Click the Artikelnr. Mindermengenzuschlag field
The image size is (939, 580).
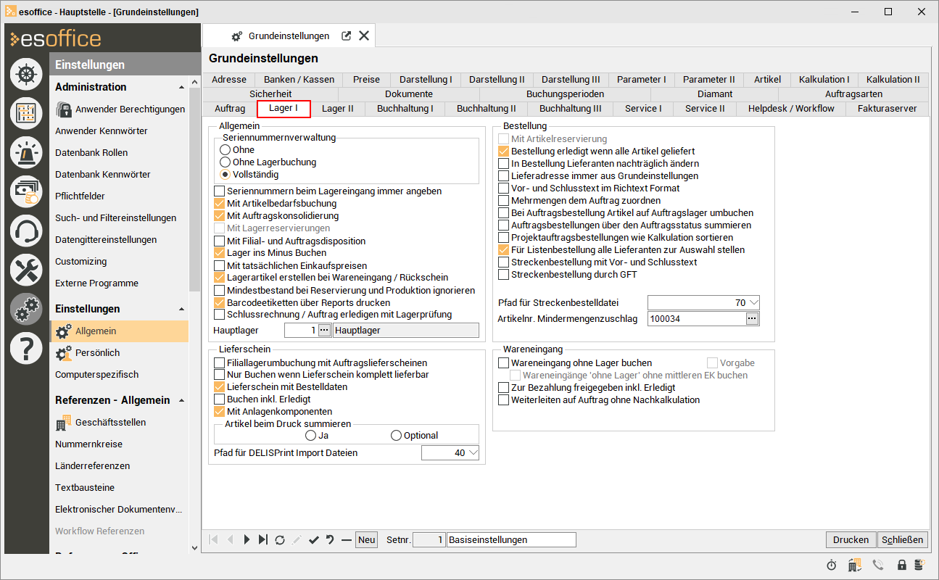[x=696, y=319]
